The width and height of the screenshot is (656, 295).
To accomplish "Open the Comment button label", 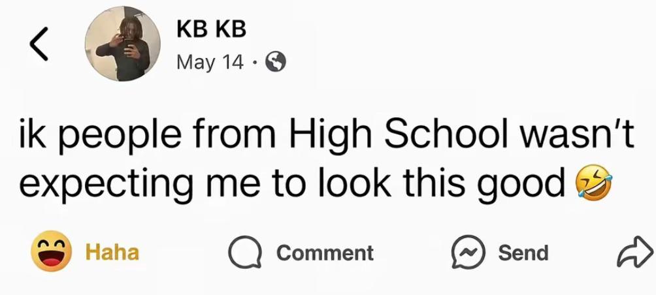I will (x=325, y=253).
